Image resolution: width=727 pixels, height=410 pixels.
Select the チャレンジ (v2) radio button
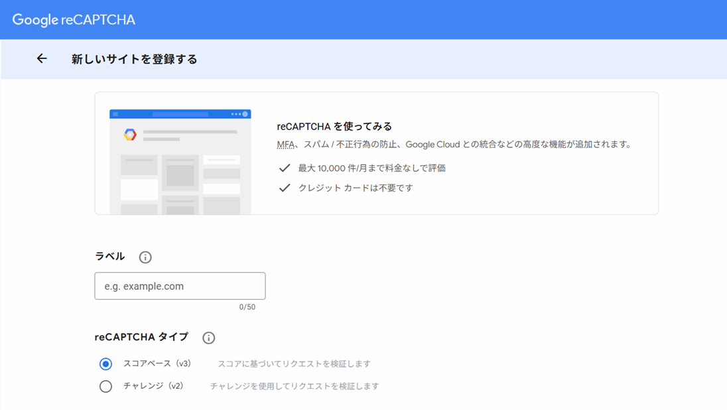tap(105, 386)
